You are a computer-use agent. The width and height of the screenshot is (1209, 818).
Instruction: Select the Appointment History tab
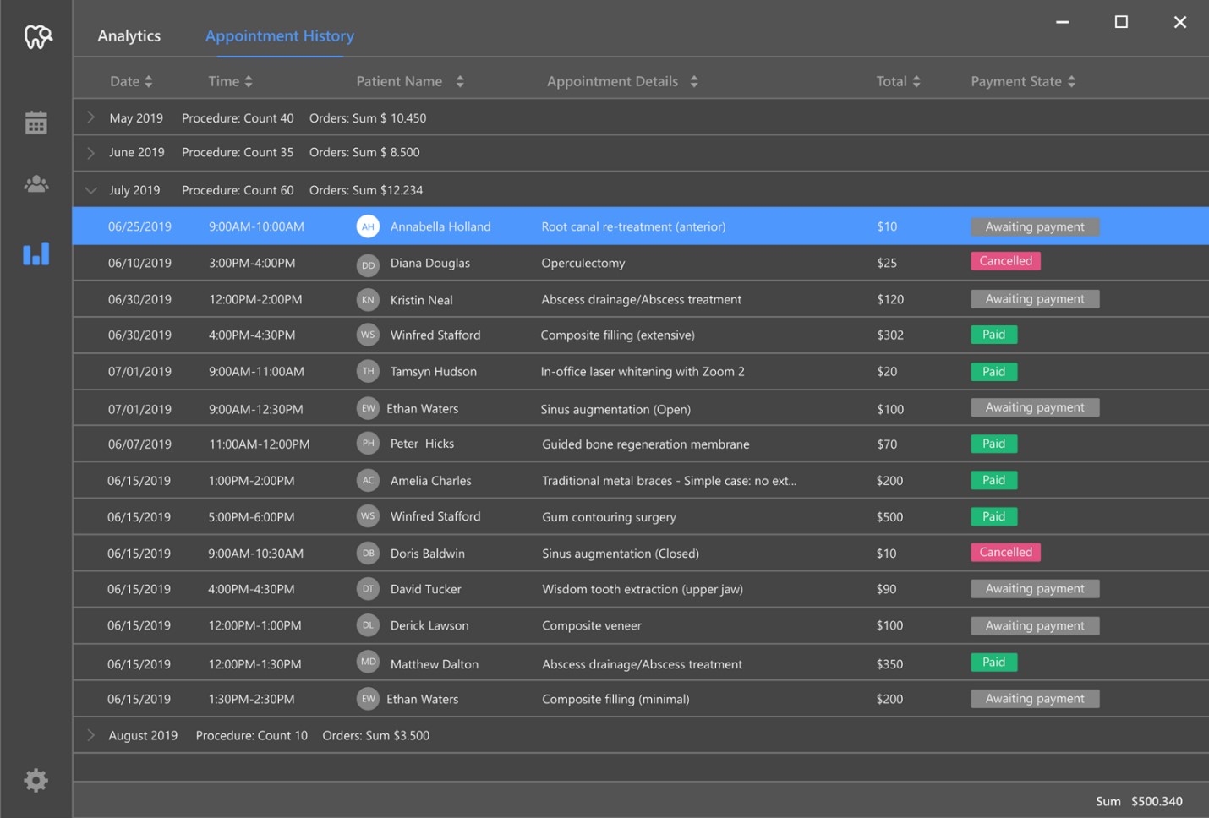(x=279, y=36)
